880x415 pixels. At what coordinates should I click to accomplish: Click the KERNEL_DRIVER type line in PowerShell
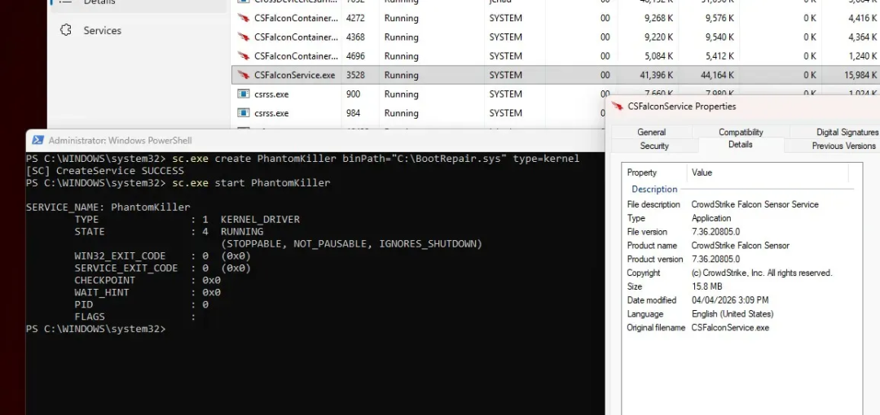tap(187, 219)
